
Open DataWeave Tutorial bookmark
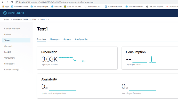20,6
